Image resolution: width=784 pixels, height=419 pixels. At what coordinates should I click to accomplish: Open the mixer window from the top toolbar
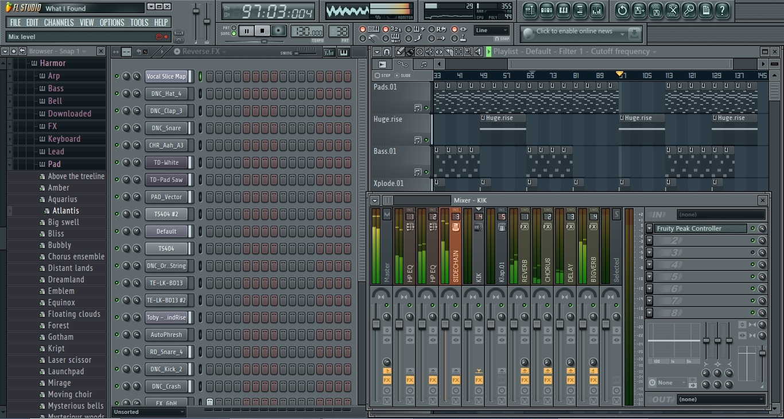click(596, 10)
